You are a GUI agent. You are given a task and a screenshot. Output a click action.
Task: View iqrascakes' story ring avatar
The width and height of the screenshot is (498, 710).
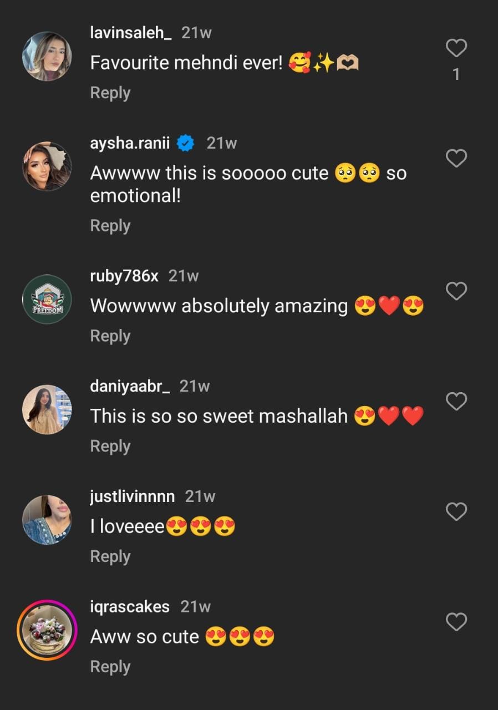[47, 630]
